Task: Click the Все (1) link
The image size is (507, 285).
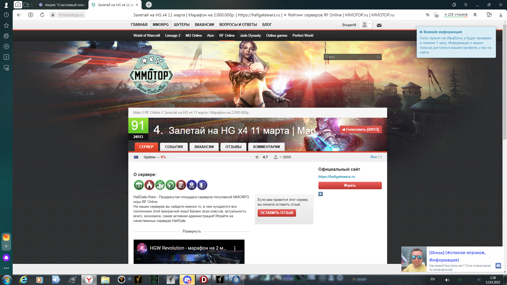Action: pos(376,157)
